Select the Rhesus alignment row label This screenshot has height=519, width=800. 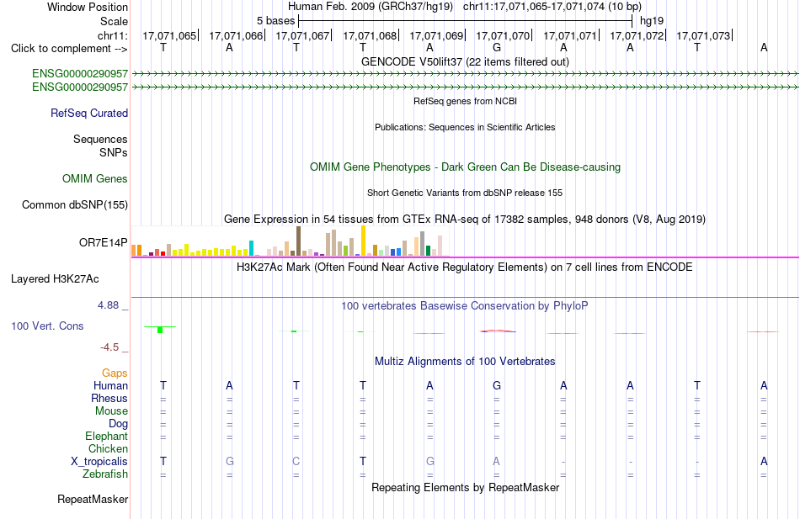(109, 398)
